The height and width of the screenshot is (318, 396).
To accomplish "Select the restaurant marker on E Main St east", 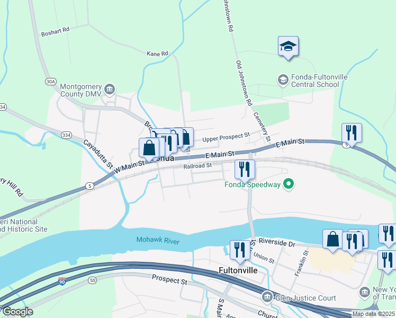I will click(352, 134).
